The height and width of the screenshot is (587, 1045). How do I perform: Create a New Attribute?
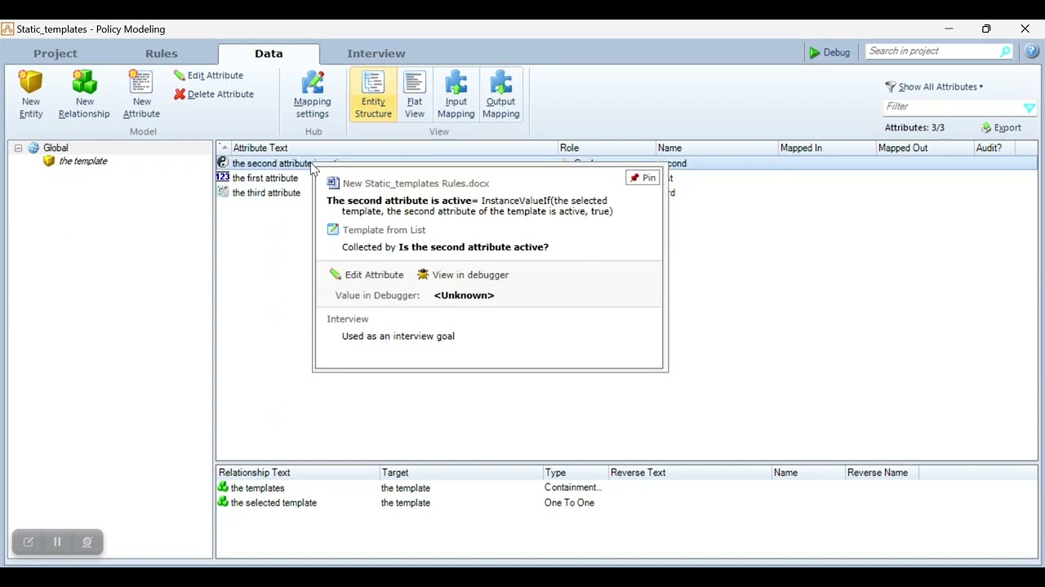click(x=141, y=95)
